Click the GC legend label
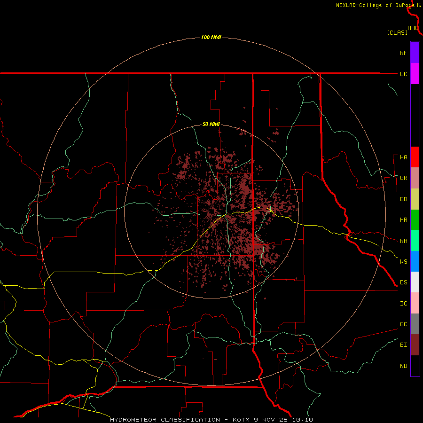This screenshot has width=423, height=423. [x=403, y=324]
